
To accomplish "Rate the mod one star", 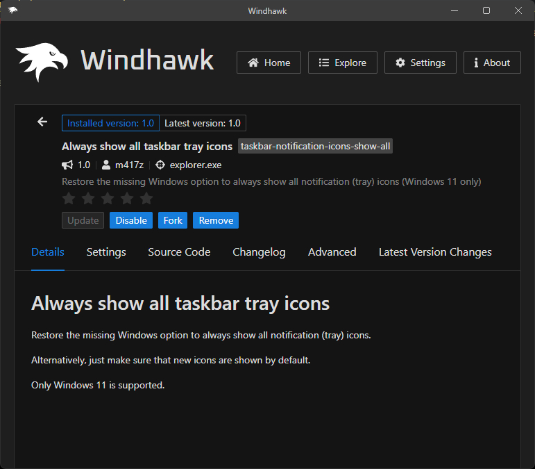I will [69, 198].
